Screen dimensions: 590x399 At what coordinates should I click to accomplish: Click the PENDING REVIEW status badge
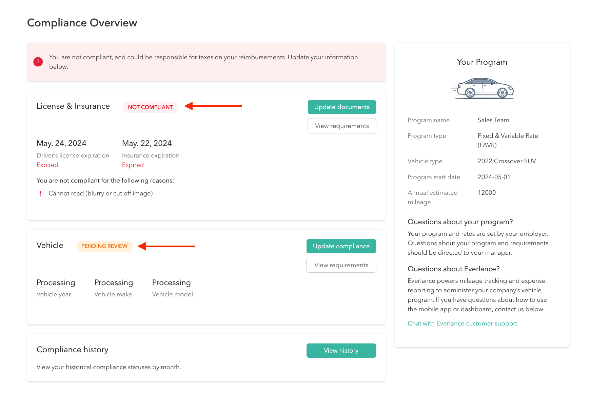pyautogui.click(x=104, y=246)
